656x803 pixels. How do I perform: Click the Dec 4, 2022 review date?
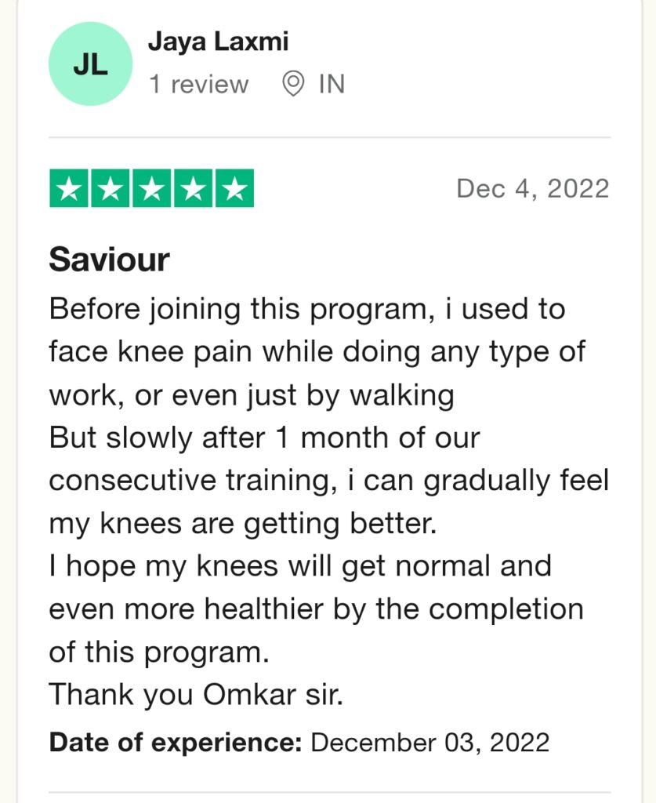[x=533, y=189]
